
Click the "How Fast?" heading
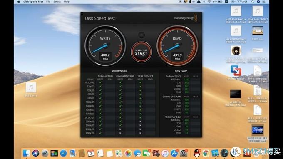point(181,71)
